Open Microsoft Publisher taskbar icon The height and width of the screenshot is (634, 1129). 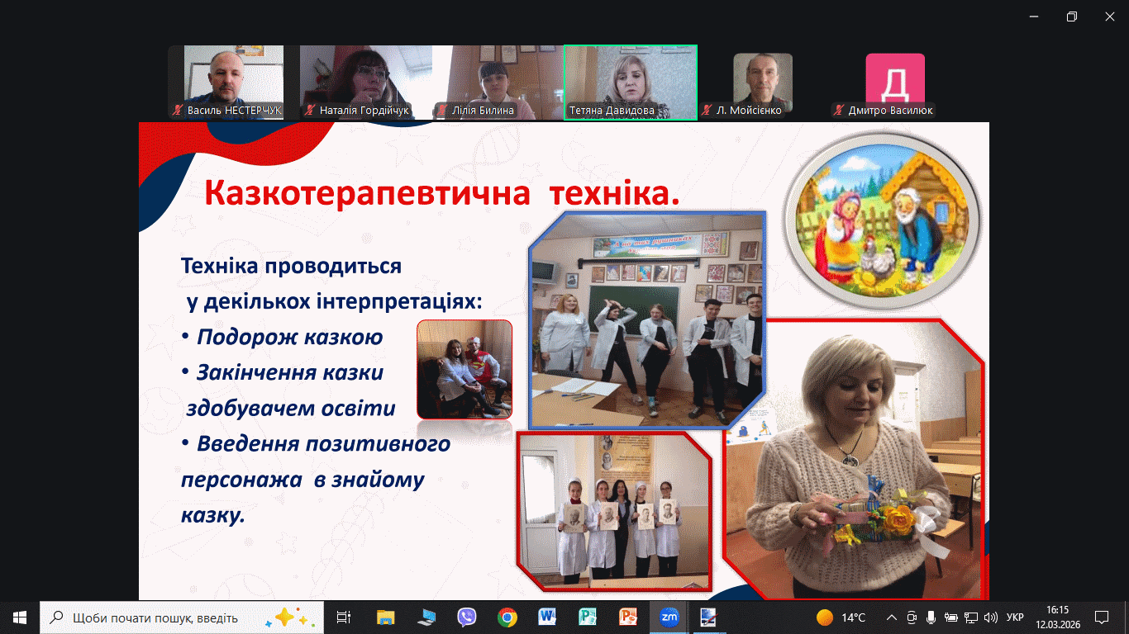pos(588,617)
